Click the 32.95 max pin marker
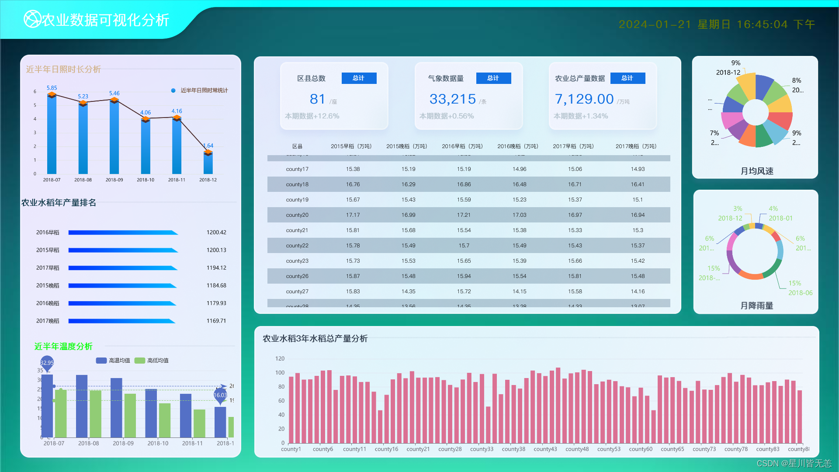The image size is (839, 472). (x=47, y=364)
